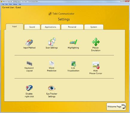
Task: Open the Scan Settings icon
Action: pos(52,42)
